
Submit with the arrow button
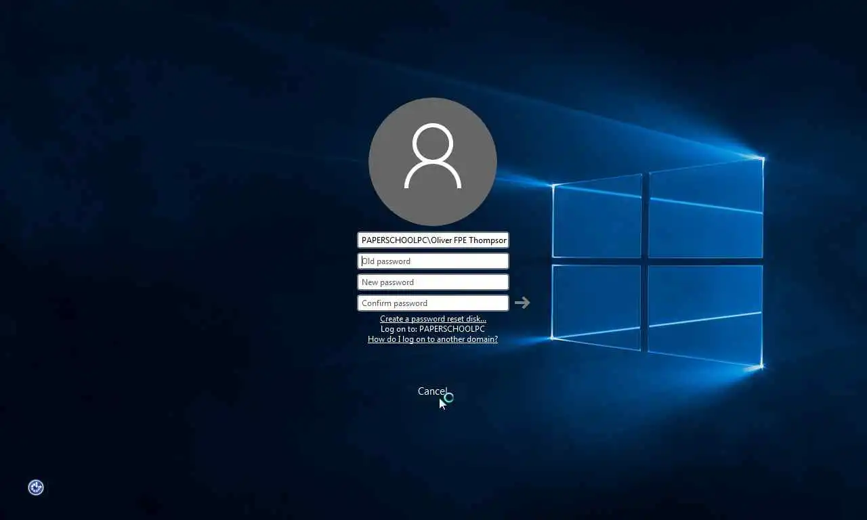click(522, 303)
